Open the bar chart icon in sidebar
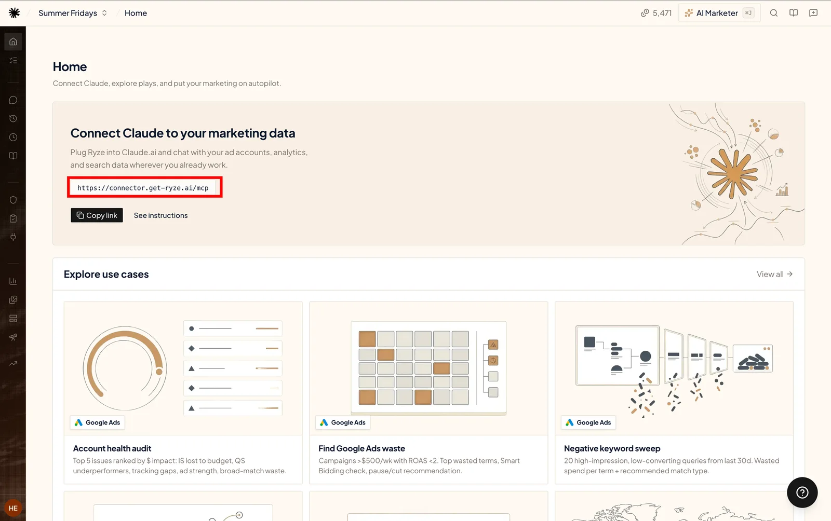 coord(13,281)
